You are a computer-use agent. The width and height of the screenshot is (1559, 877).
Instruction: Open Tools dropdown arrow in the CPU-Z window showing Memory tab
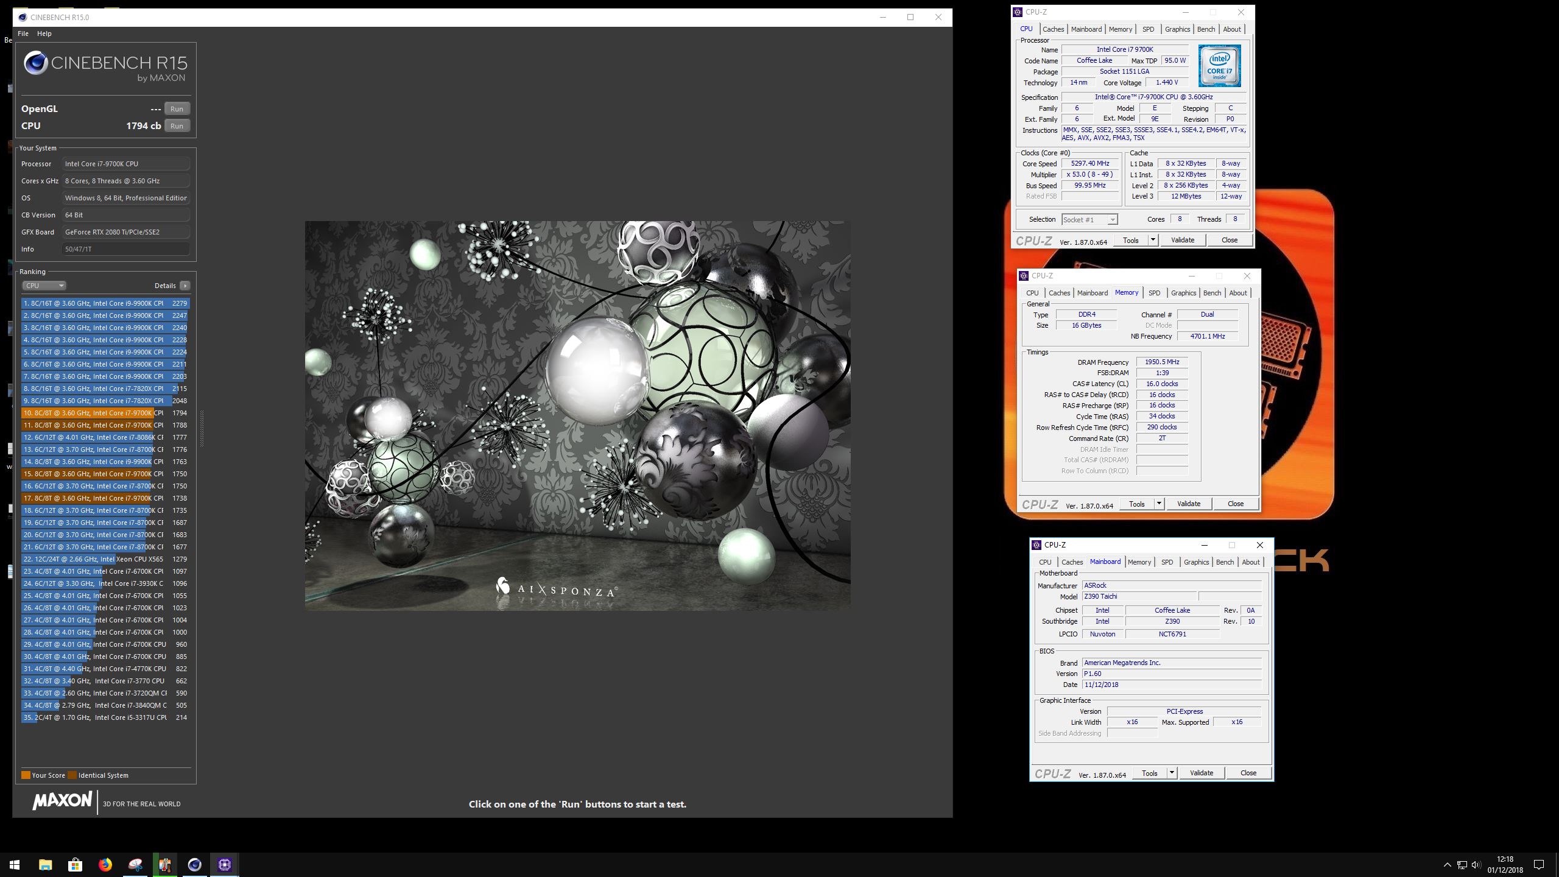[x=1158, y=504]
